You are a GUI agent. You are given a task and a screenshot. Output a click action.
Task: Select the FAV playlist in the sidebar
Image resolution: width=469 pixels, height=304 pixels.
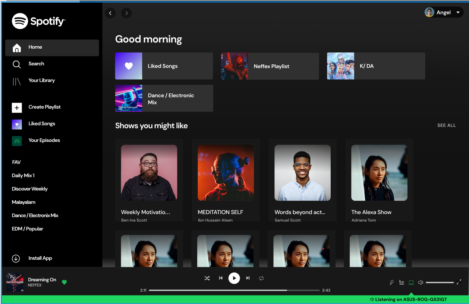pyautogui.click(x=16, y=162)
